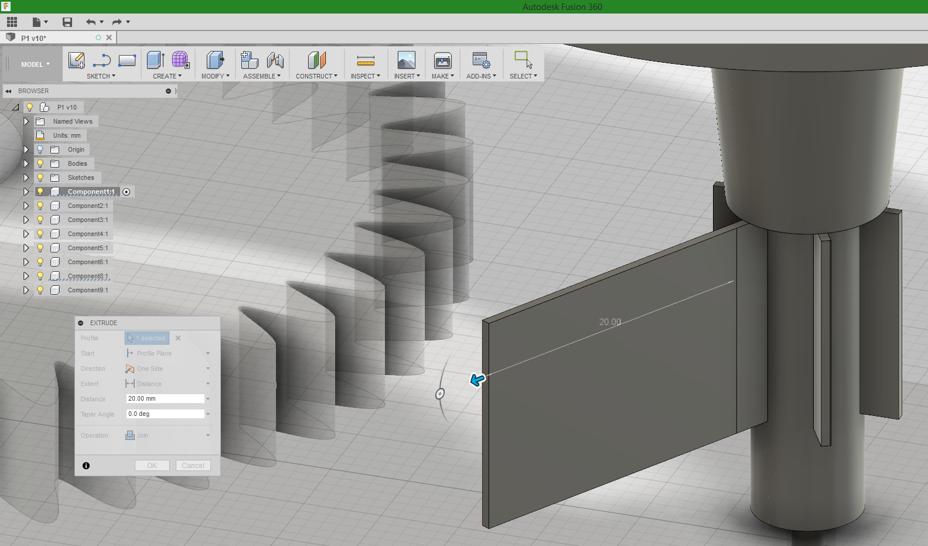Open the Direction One Side dropdown

(168, 368)
